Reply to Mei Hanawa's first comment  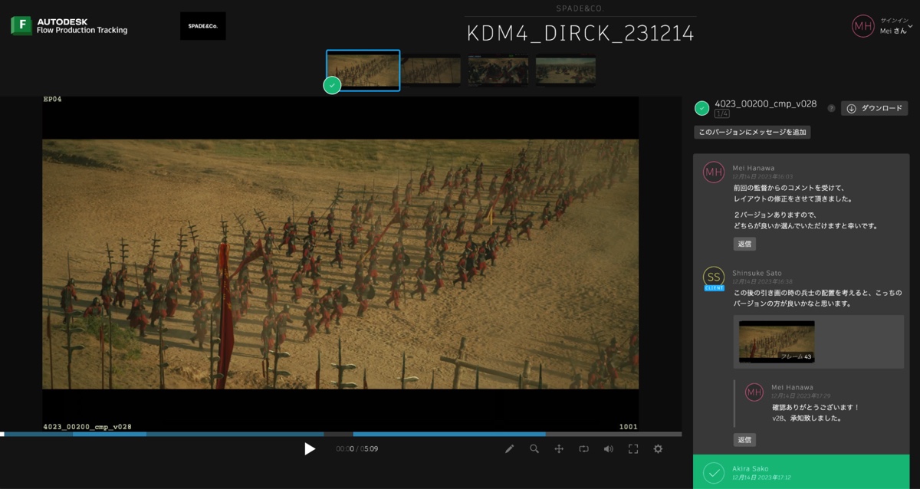(744, 244)
